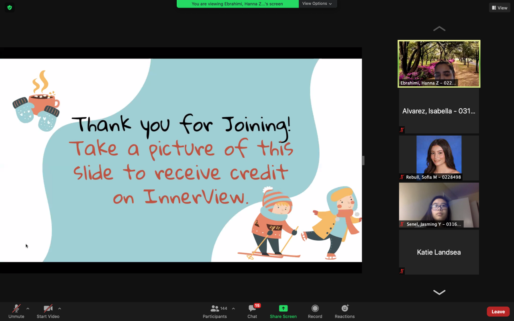Select Hanna Ebrahimi's video thumbnail
This screenshot has height=321, width=514.
(x=439, y=63)
